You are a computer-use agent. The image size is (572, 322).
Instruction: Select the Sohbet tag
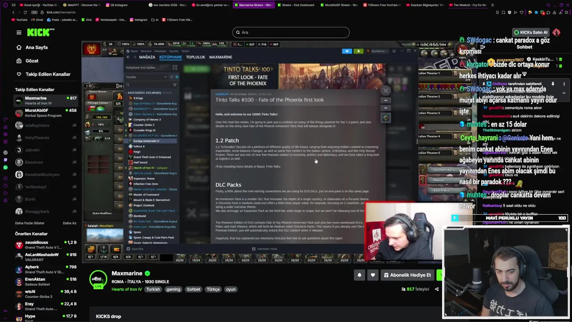pyautogui.click(x=193, y=289)
